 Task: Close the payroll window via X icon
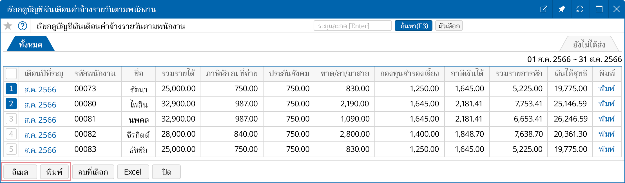point(616,9)
